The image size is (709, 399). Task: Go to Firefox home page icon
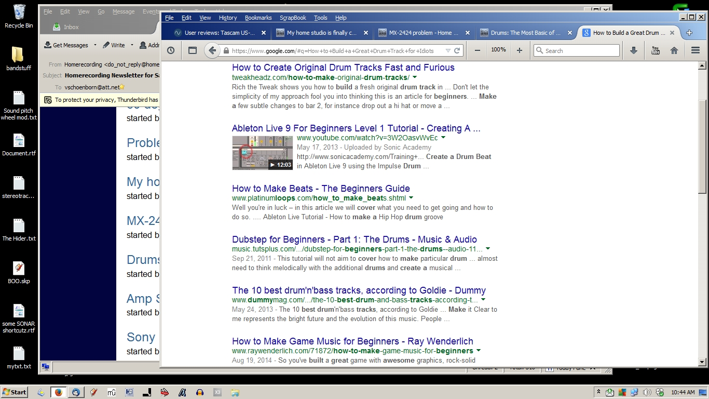(674, 50)
